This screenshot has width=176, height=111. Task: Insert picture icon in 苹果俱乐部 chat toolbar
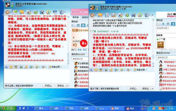[21, 67]
